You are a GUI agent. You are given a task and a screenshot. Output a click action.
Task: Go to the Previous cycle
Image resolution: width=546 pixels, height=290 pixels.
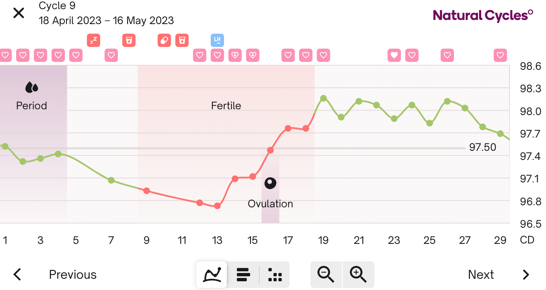(x=73, y=275)
